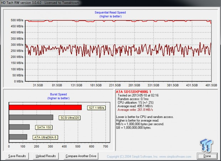Select the SCSI Ultra320 label
The image size is (221, 161).
pos(70,118)
